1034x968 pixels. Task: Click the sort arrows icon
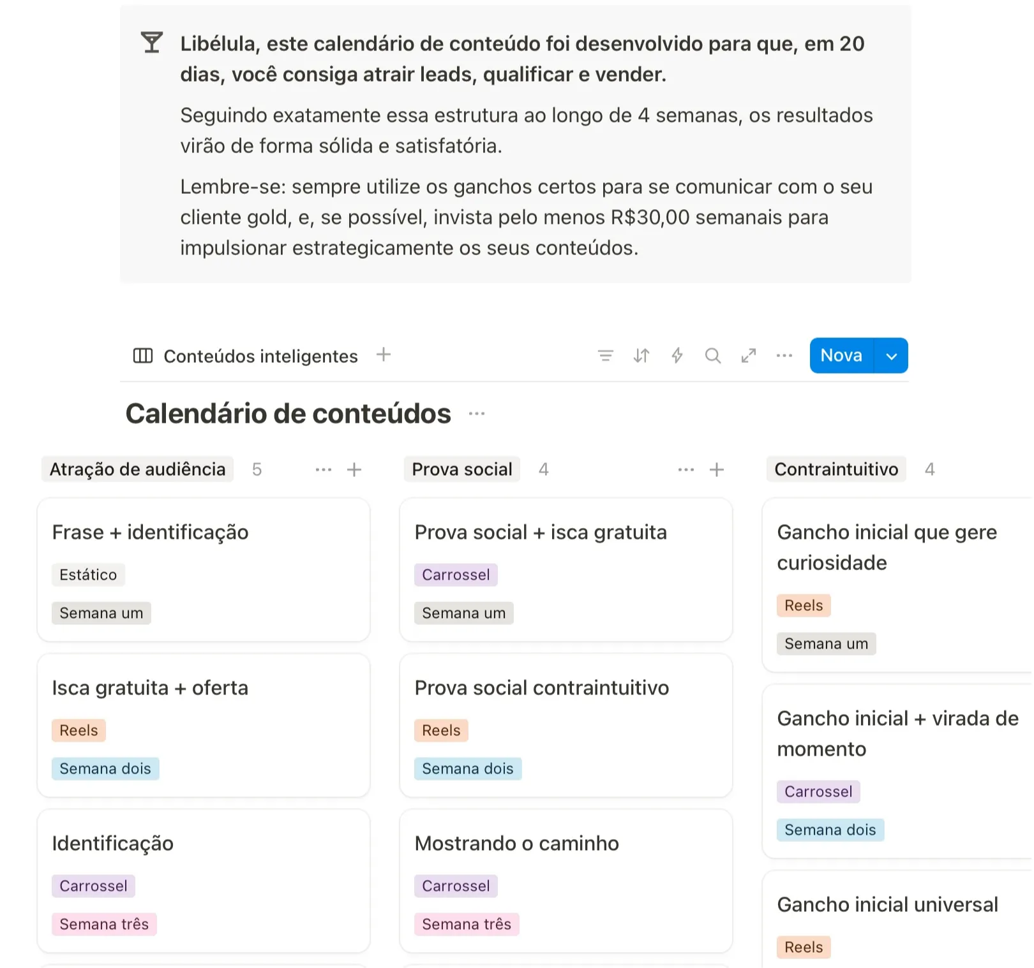point(641,356)
